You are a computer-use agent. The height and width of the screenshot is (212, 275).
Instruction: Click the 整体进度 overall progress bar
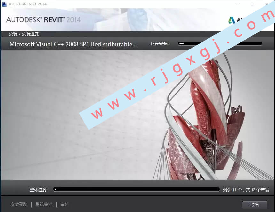(136, 189)
